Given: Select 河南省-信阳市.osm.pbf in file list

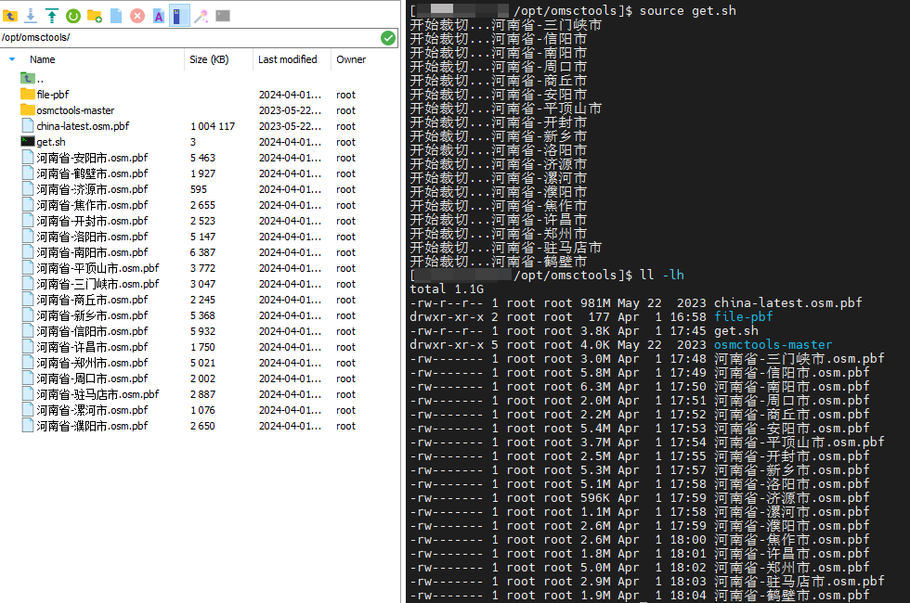Looking at the screenshot, I should click(92, 331).
